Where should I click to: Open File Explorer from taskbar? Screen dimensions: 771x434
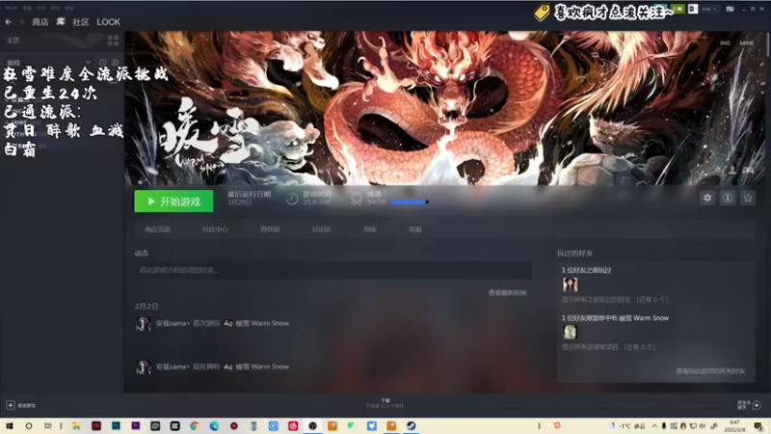pyautogui.click(x=76, y=426)
